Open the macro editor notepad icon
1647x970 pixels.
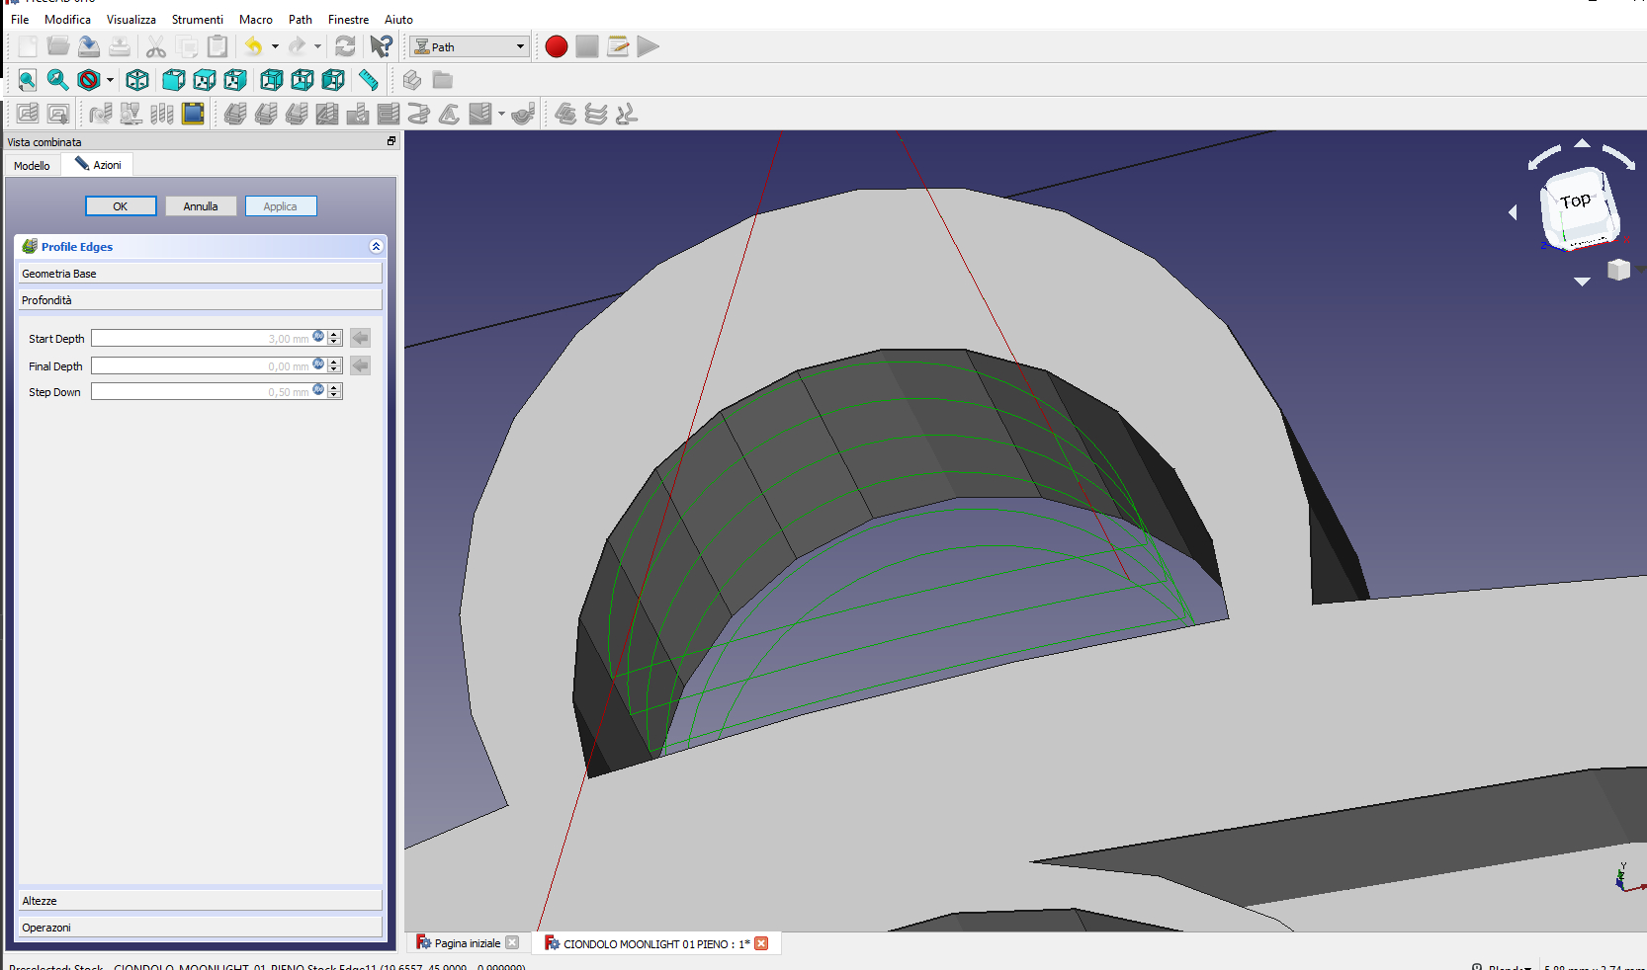tap(618, 46)
